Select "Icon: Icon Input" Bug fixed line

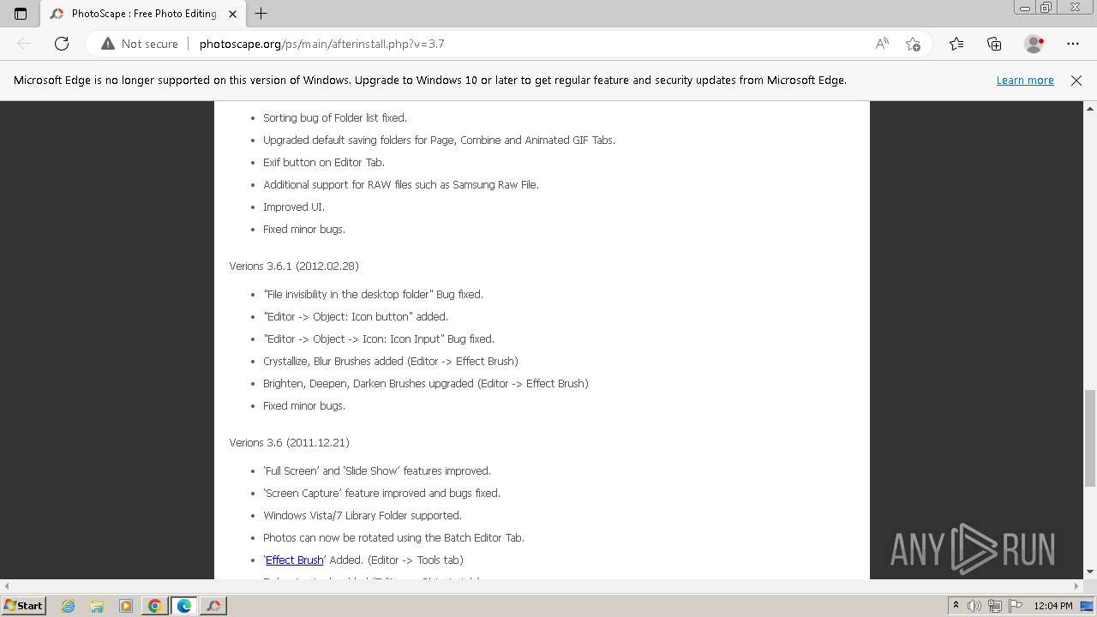[379, 339]
